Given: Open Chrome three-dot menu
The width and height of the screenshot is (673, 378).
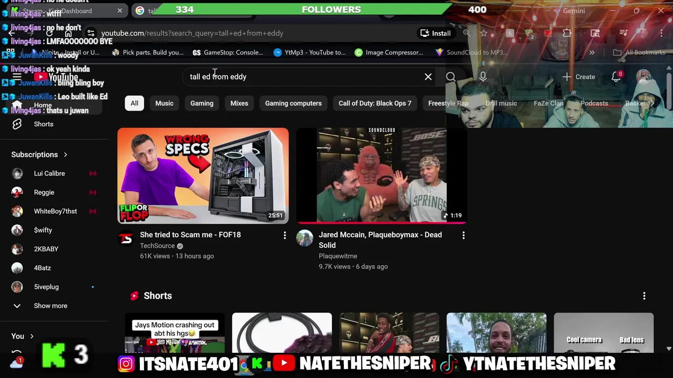Looking at the screenshot, I should tap(661, 33).
